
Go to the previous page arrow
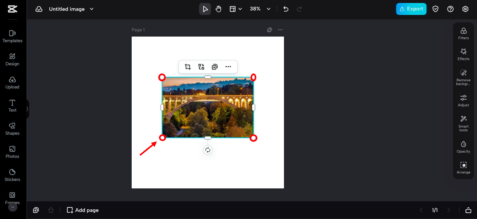[421, 210]
